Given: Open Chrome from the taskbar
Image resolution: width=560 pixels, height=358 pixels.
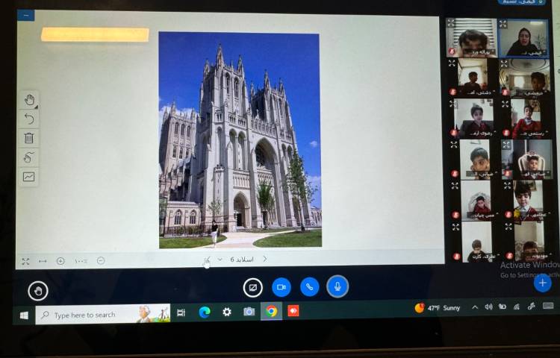Looking at the screenshot, I should tap(270, 312).
